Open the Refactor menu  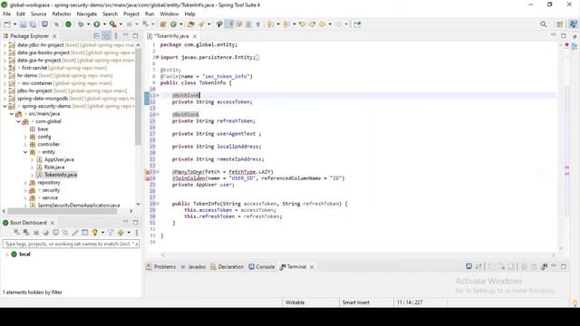click(62, 14)
